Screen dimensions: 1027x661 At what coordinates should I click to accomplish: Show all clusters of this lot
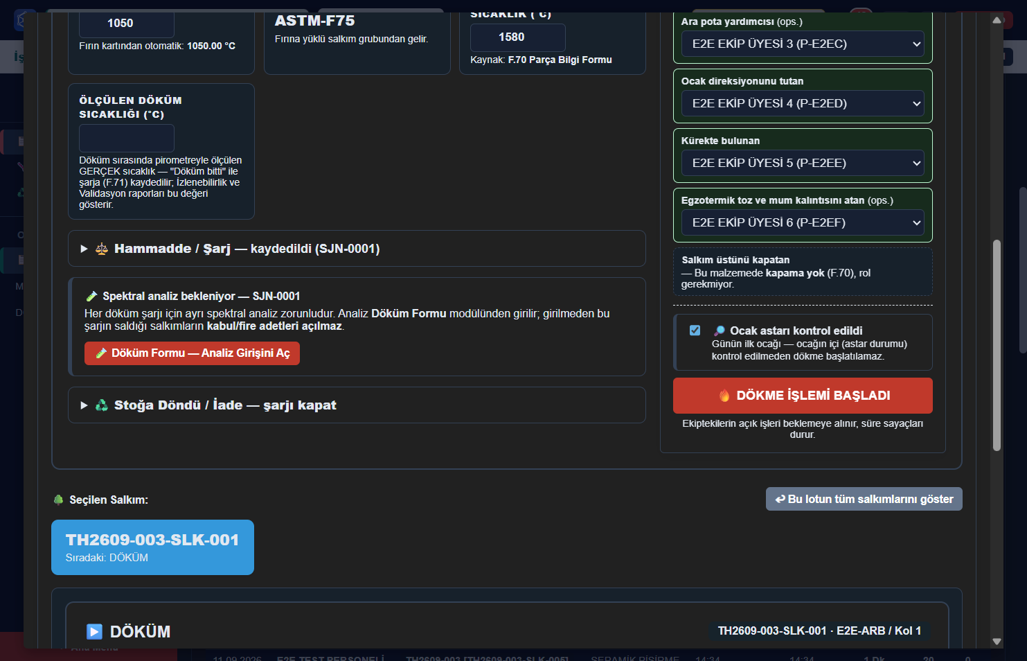click(864, 499)
